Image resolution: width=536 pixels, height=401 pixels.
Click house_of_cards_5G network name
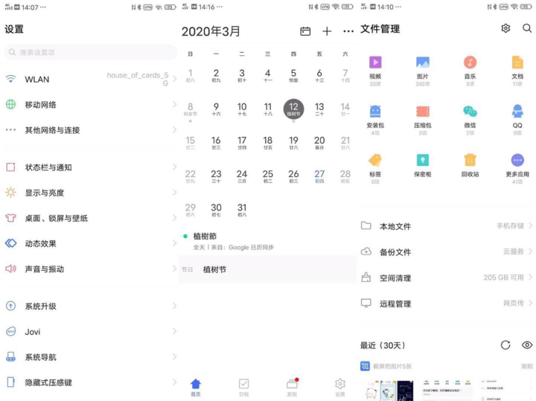click(x=138, y=79)
